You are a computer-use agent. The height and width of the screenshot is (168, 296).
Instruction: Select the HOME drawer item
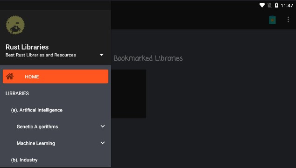pos(56,77)
